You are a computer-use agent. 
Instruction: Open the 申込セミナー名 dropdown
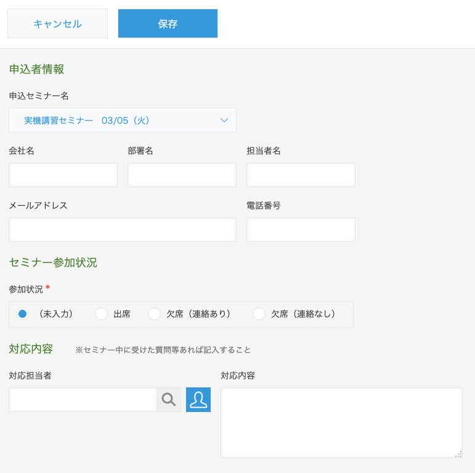point(123,120)
